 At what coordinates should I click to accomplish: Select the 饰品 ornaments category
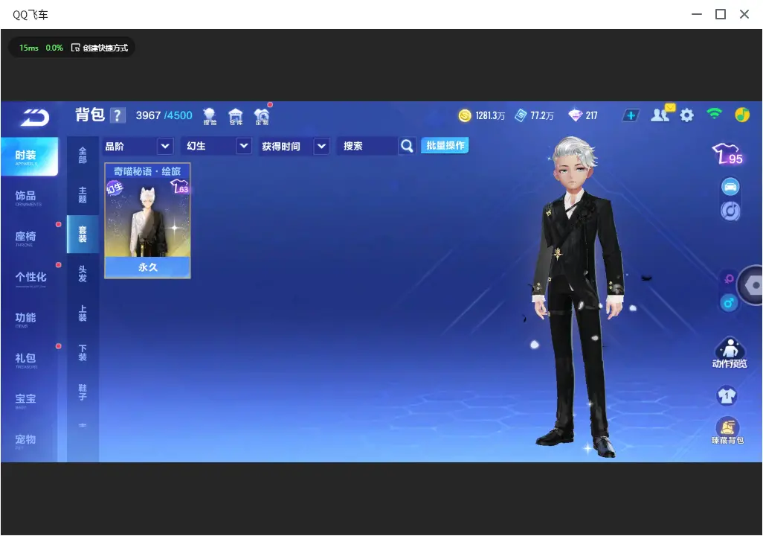tap(29, 197)
